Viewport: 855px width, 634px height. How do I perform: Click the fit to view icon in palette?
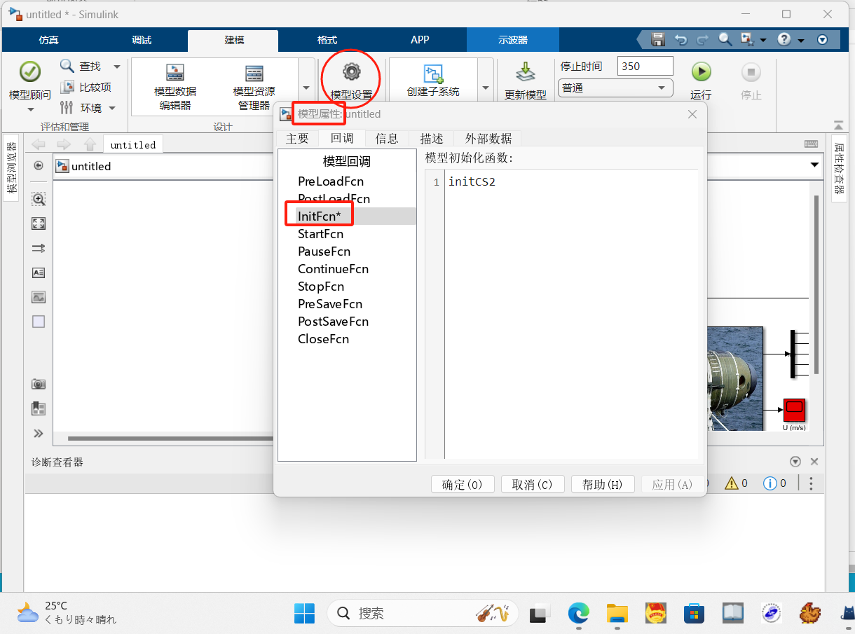(x=39, y=223)
